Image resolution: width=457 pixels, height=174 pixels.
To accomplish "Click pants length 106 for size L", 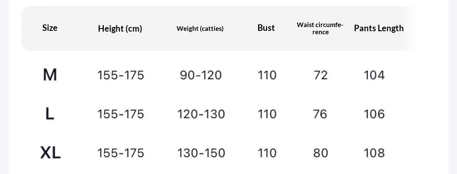I will click(x=374, y=114).
